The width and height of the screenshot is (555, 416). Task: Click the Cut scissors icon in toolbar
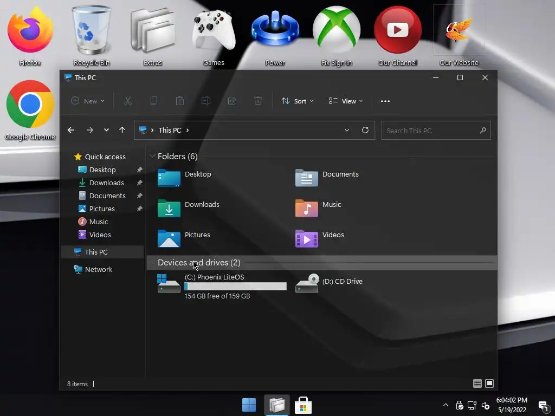point(128,101)
